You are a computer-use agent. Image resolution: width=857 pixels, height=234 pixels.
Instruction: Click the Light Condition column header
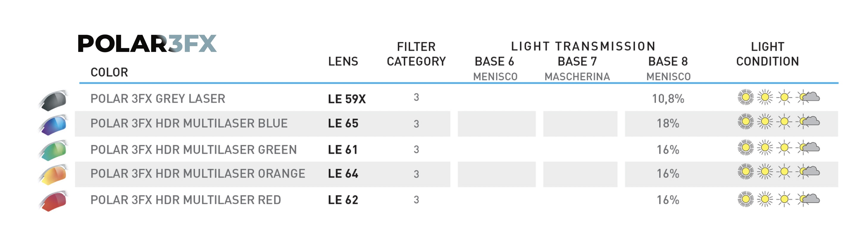coord(767,54)
